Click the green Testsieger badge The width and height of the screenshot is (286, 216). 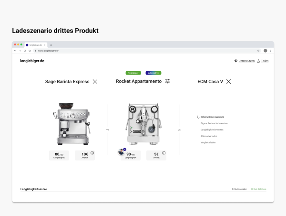(x=133, y=73)
